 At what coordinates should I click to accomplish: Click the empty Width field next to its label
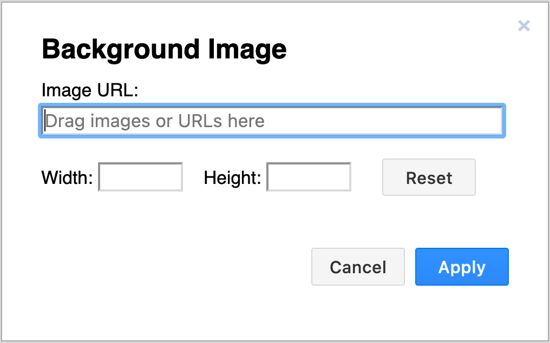tap(140, 177)
